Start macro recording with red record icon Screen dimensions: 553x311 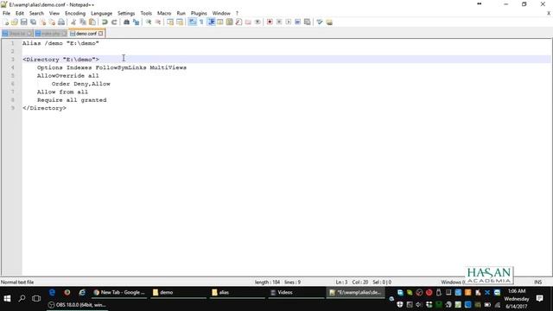[270, 22]
